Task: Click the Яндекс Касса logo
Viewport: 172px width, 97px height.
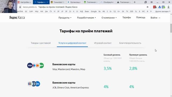Action: (17, 18)
